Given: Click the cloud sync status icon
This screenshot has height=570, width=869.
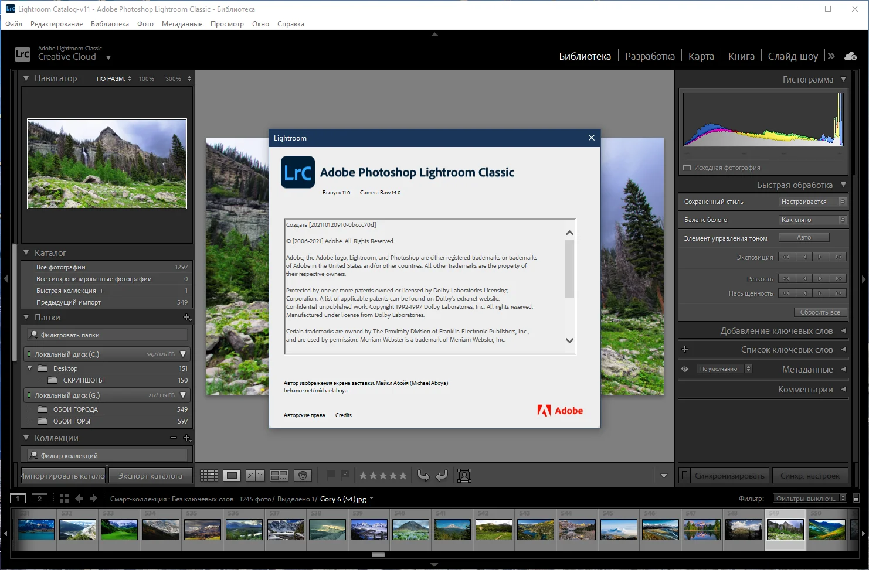Looking at the screenshot, I should click(850, 56).
